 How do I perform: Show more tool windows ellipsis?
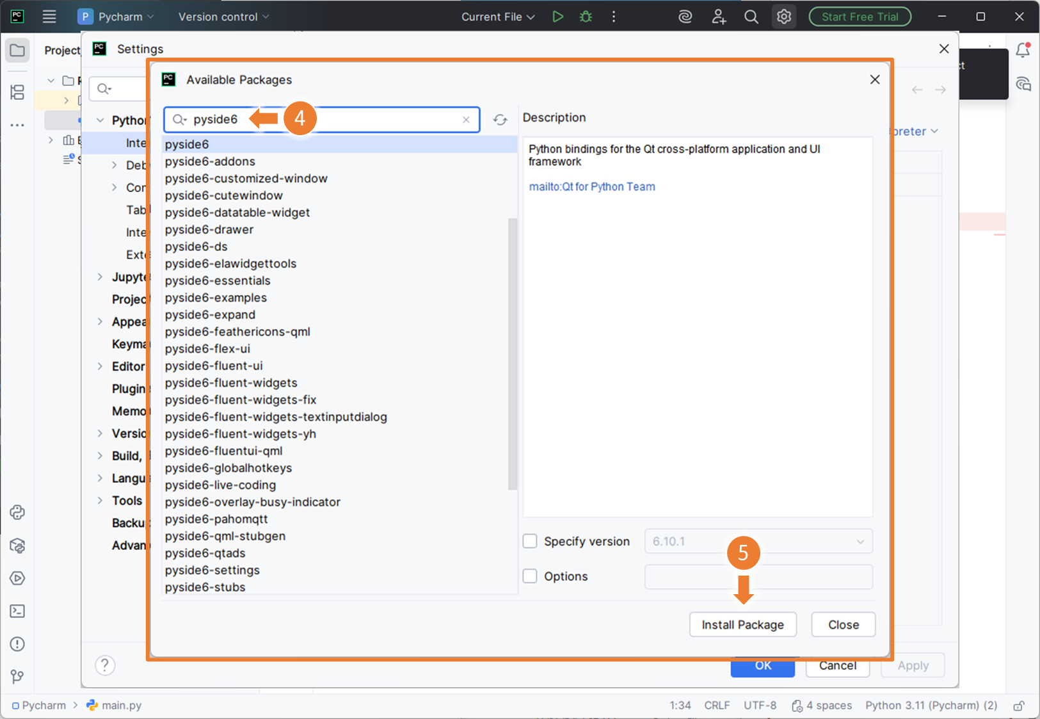click(x=17, y=125)
